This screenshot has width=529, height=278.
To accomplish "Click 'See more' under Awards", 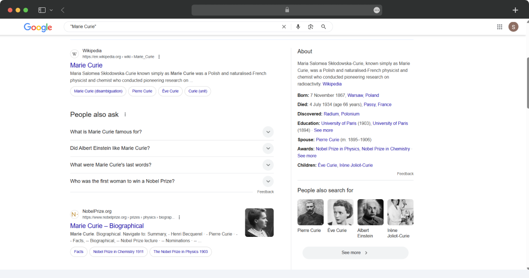I will tap(307, 156).
